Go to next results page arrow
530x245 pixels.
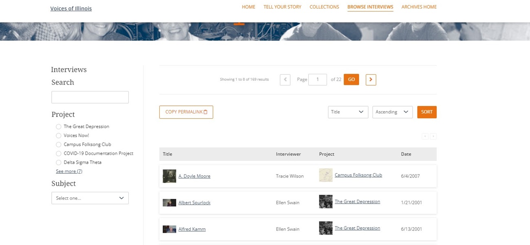pos(371,80)
